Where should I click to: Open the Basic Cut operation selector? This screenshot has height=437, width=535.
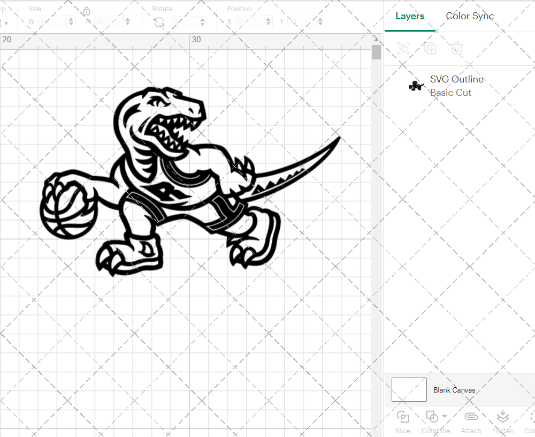451,93
